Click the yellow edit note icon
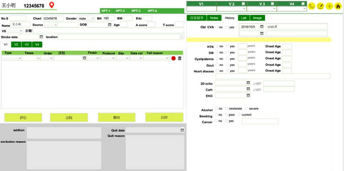The image size is (344, 171). [320, 6]
